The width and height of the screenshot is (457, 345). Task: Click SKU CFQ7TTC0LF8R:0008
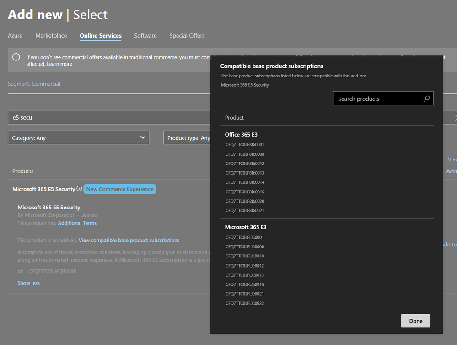(245, 154)
